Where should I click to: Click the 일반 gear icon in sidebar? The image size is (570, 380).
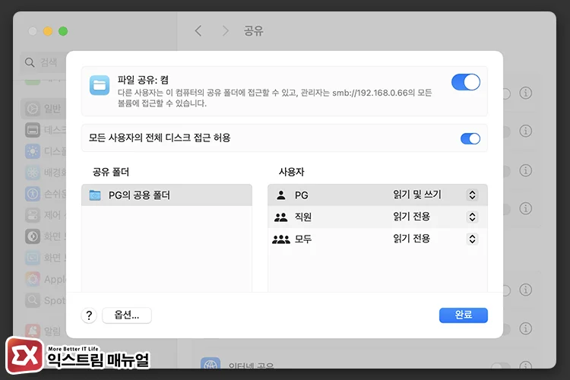[33, 109]
